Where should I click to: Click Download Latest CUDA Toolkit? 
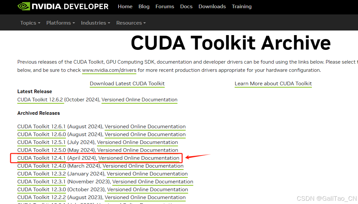127,84
